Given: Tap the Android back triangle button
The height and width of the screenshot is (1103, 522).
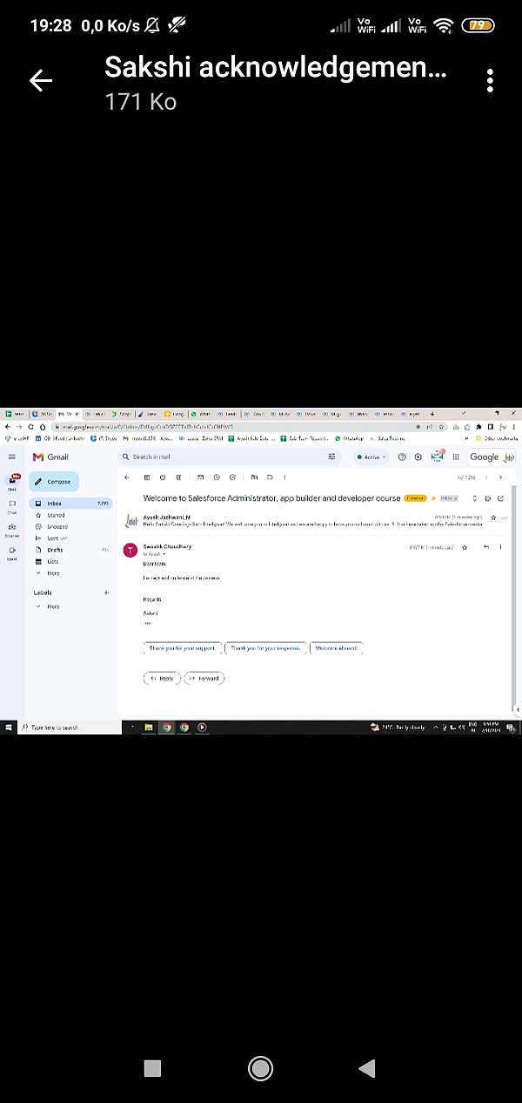Looking at the screenshot, I should pos(366,1068).
